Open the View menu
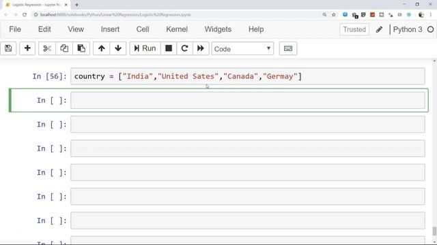 (76, 29)
